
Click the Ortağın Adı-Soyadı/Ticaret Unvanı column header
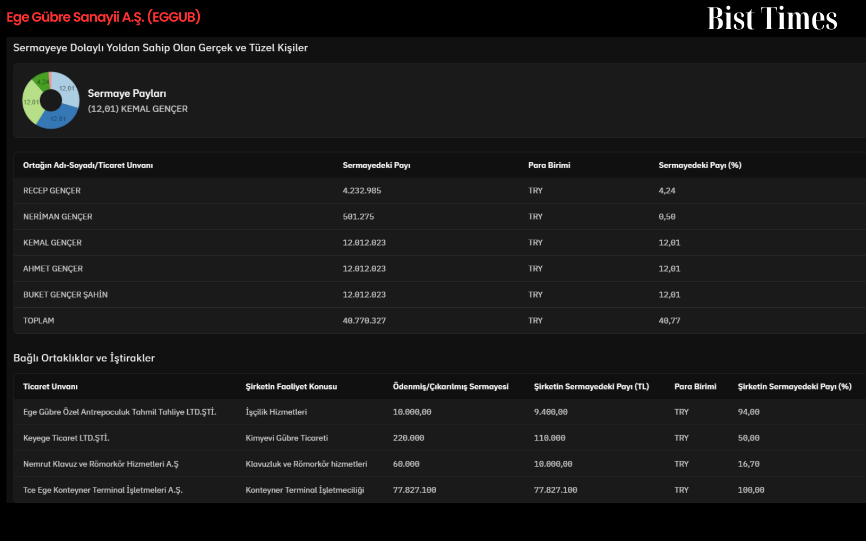88,165
